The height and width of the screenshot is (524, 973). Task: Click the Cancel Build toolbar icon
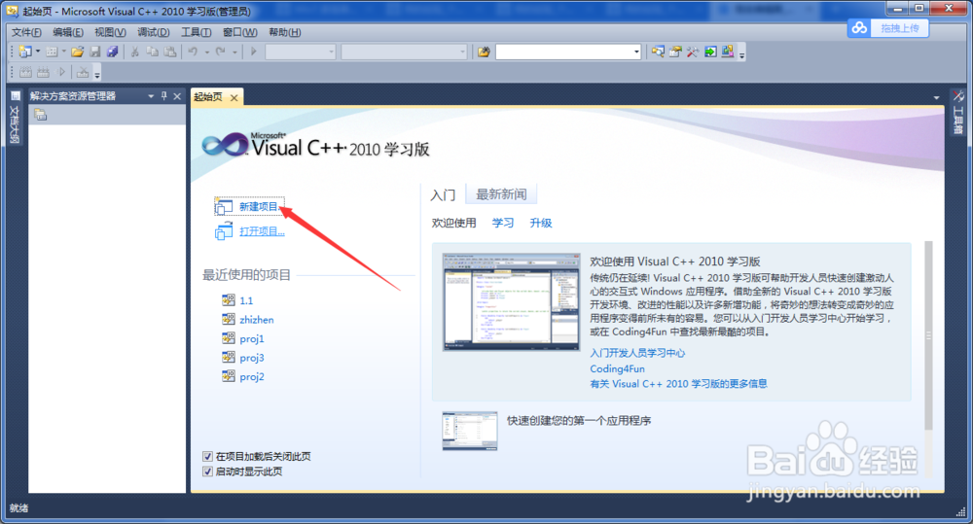(x=83, y=73)
